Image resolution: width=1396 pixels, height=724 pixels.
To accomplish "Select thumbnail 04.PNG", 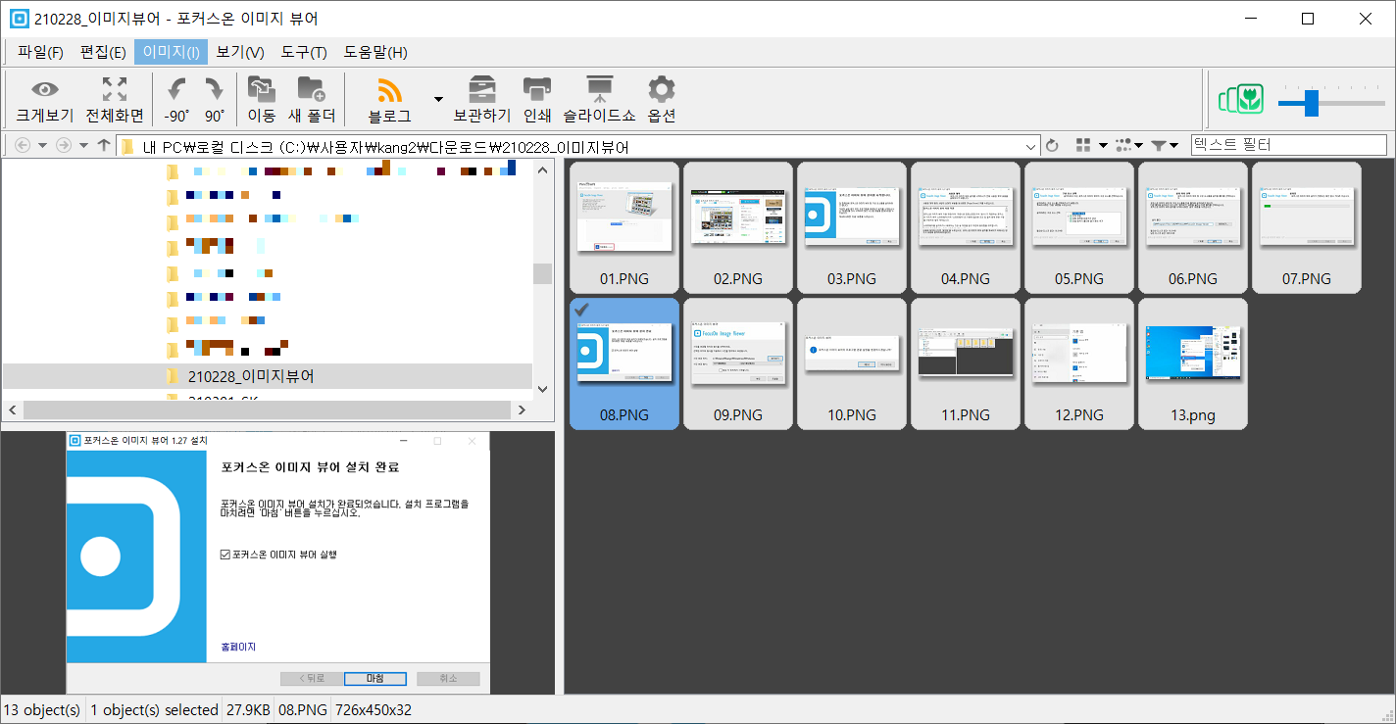I will pos(966,227).
